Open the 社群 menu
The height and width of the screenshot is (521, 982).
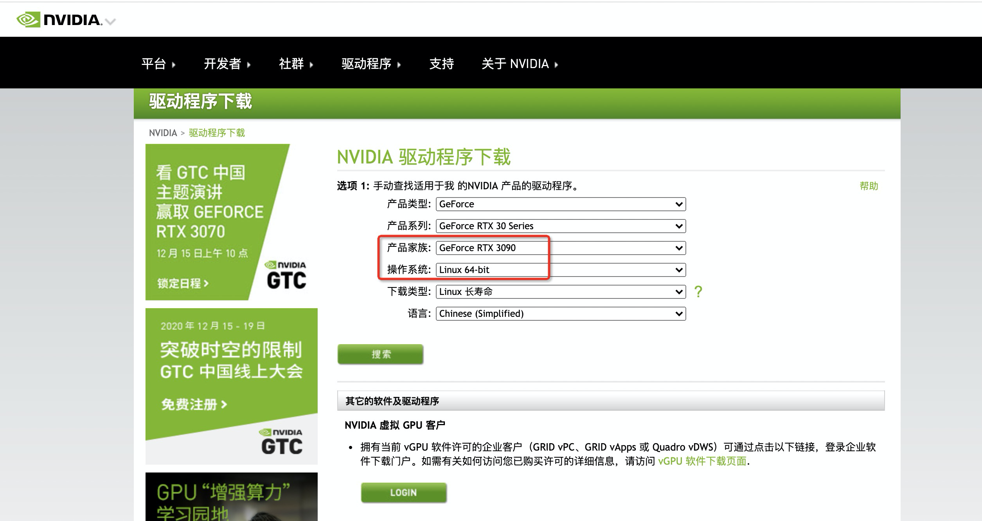(x=296, y=64)
